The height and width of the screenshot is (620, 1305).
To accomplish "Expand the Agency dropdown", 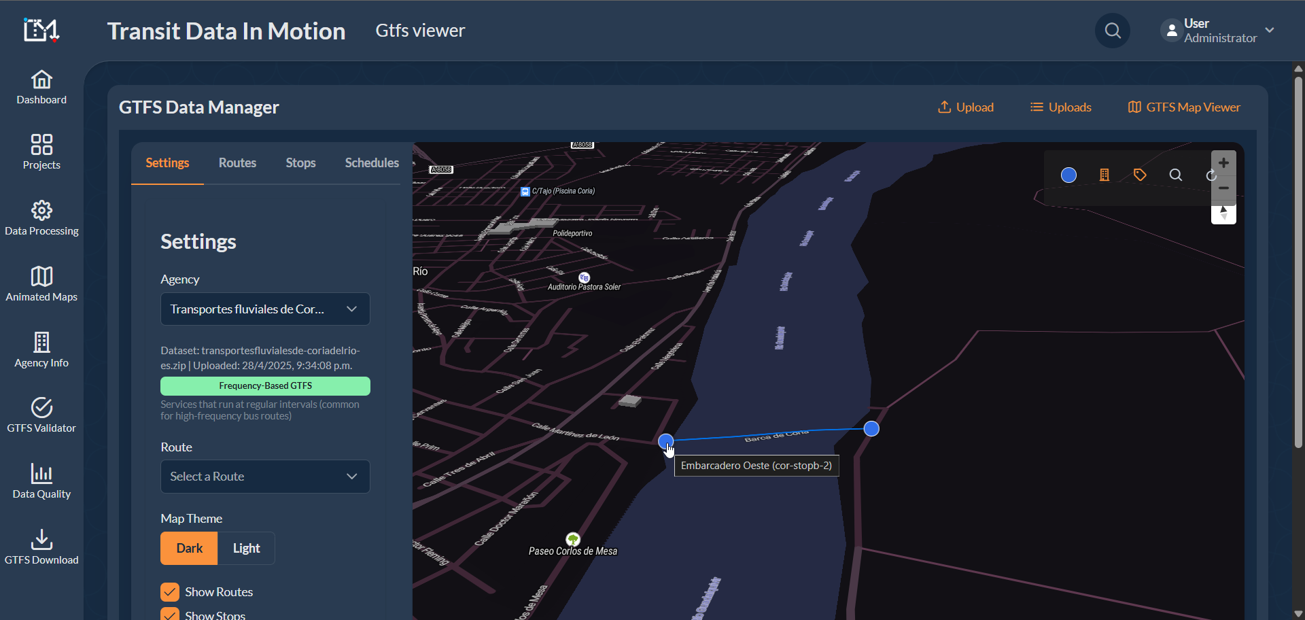I will pyautogui.click(x=265, y=309).
